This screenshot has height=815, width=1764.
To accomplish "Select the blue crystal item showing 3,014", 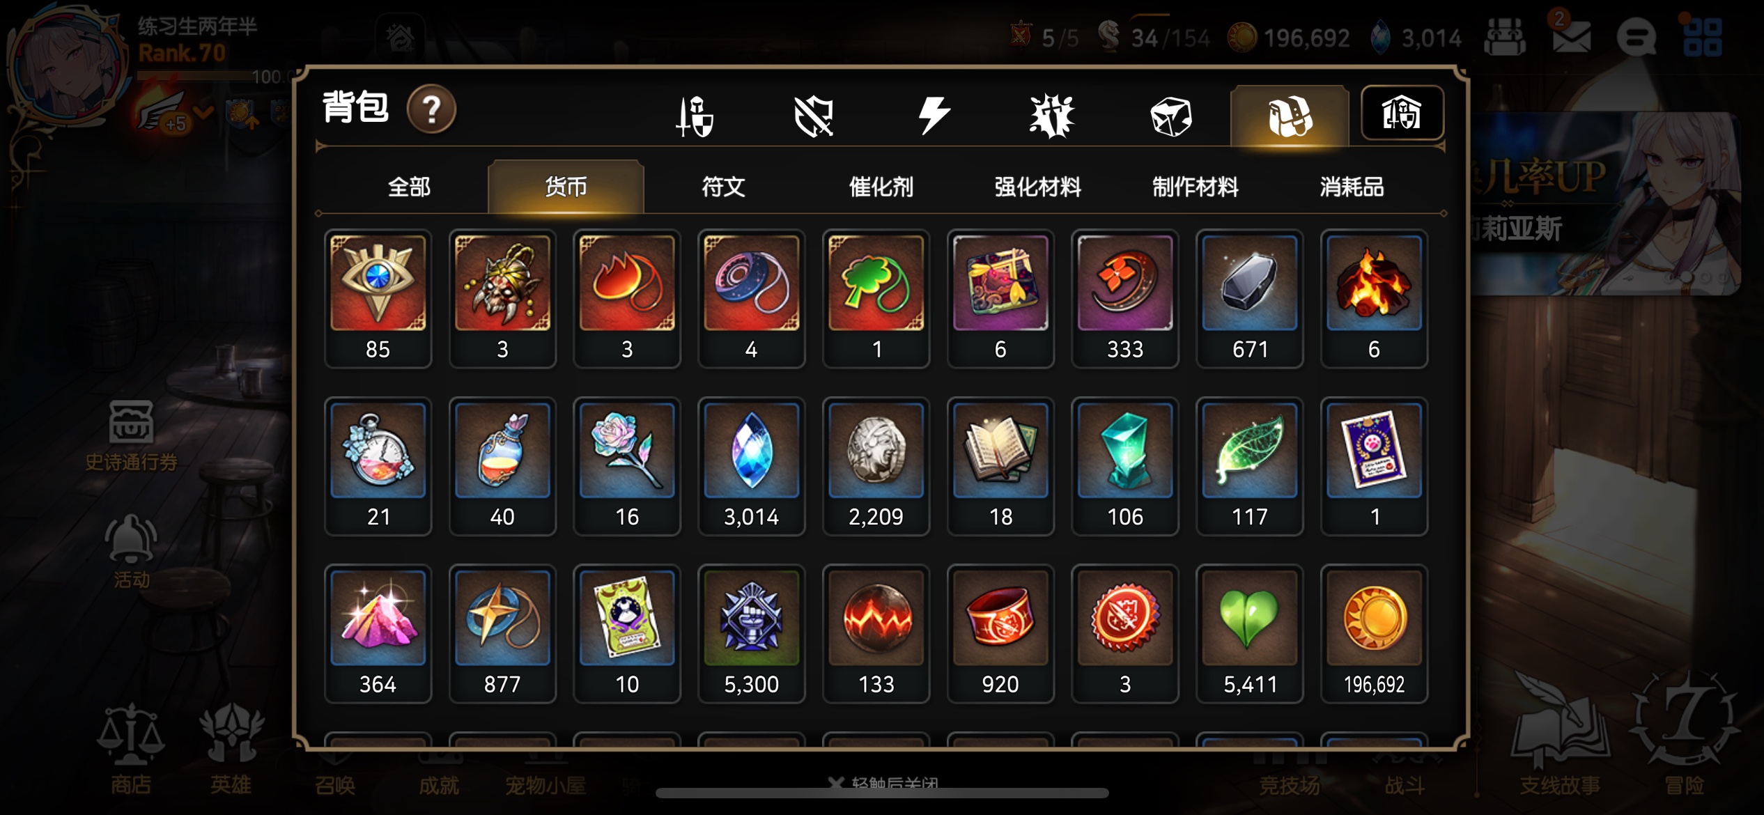I will [751, 466].
